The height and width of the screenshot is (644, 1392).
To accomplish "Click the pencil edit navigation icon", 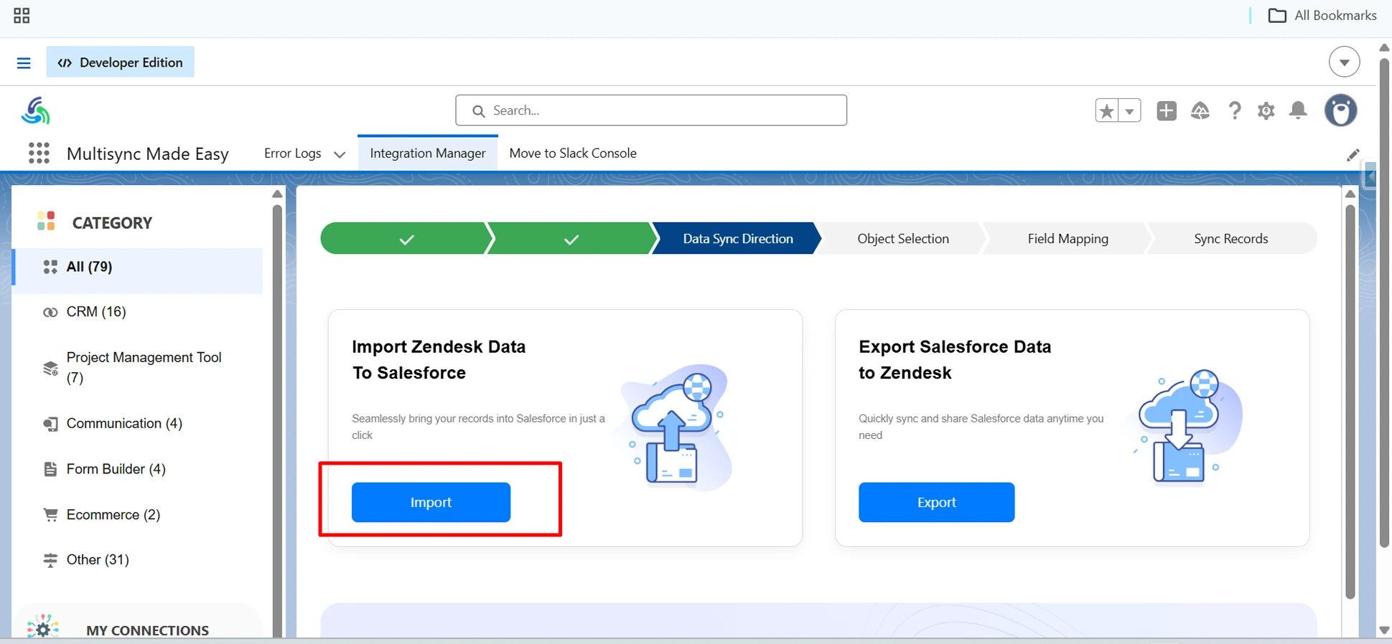I will pyautogui.click(x=1353, y=155).
